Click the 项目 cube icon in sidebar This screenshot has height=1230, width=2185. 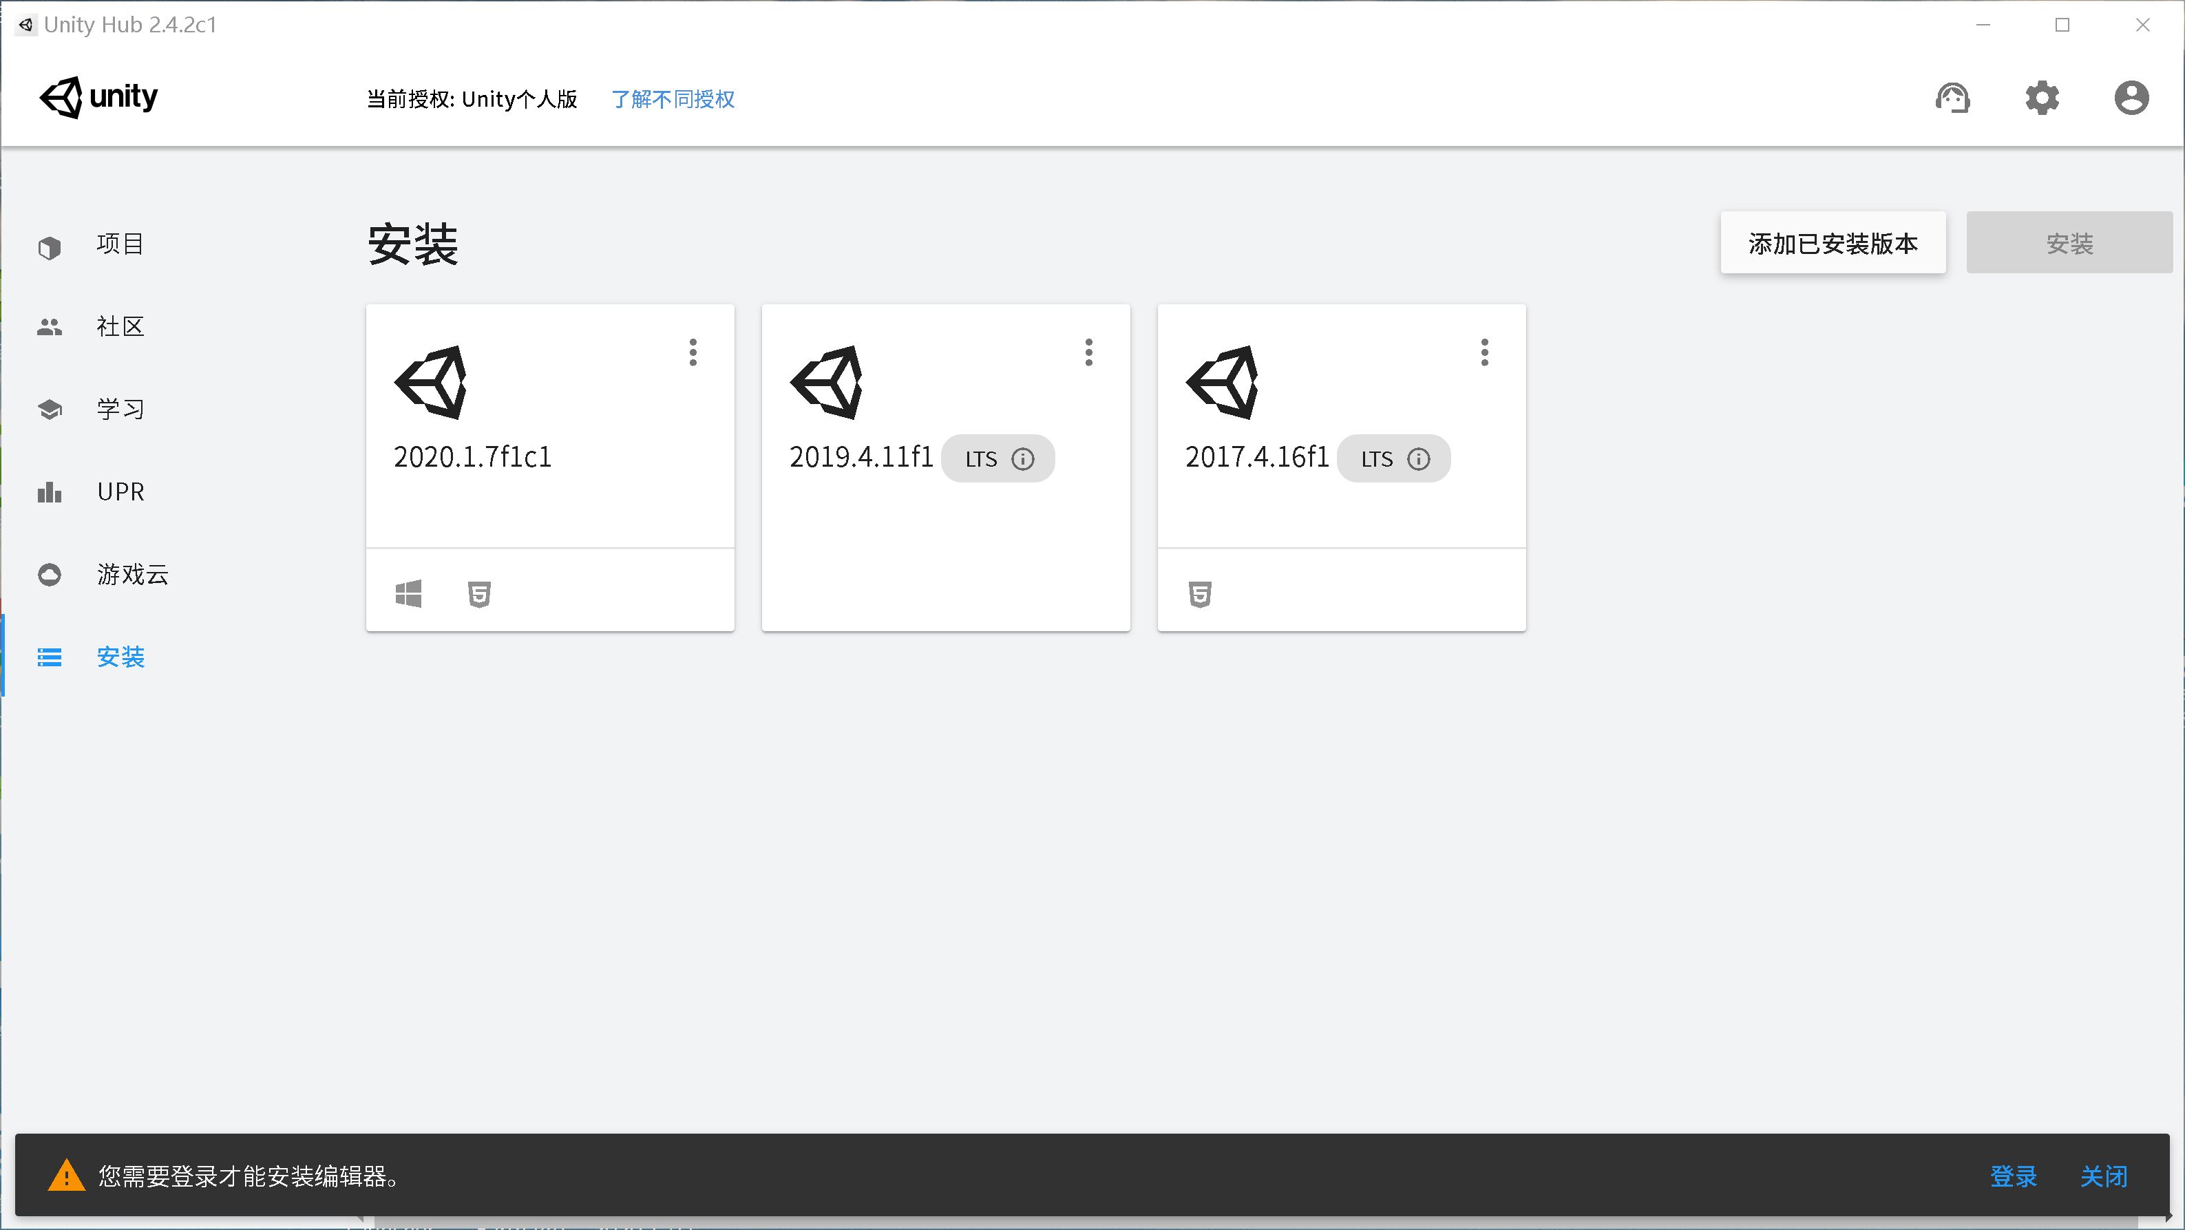tap(49, 247)
